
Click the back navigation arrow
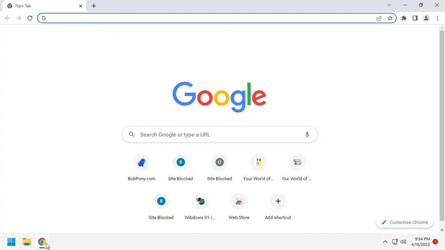[x=8, y=18]
